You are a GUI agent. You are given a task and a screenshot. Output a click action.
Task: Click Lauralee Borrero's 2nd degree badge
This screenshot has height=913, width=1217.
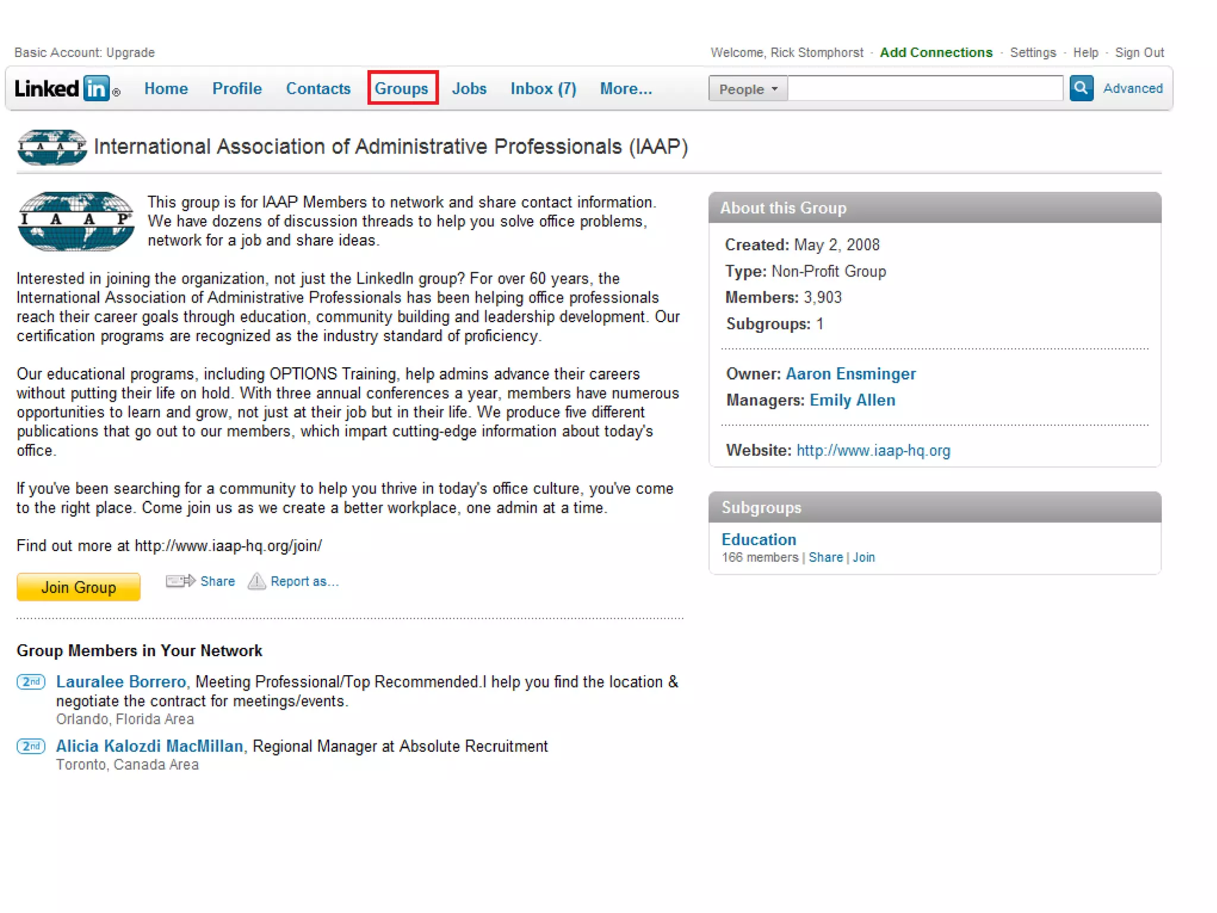click(x=31, y=681)
